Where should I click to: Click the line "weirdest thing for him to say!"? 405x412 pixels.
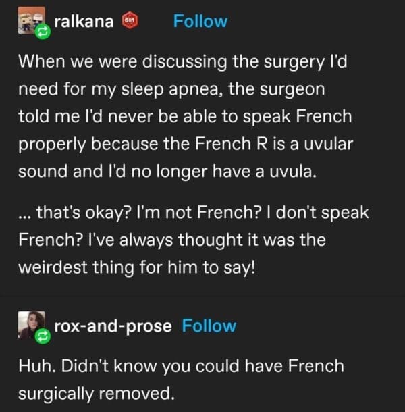pyautogui.click(x=136, y=266)
